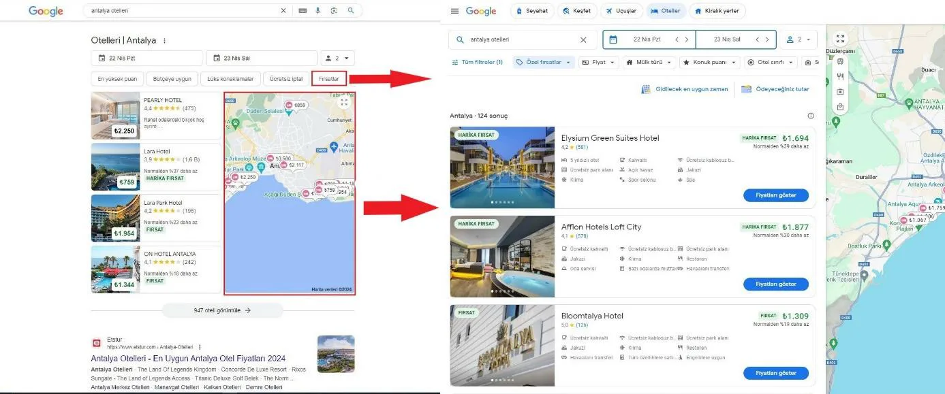Show attractions camera icon on right map
This screenshot has width=945, height=394.
(840, 91)
